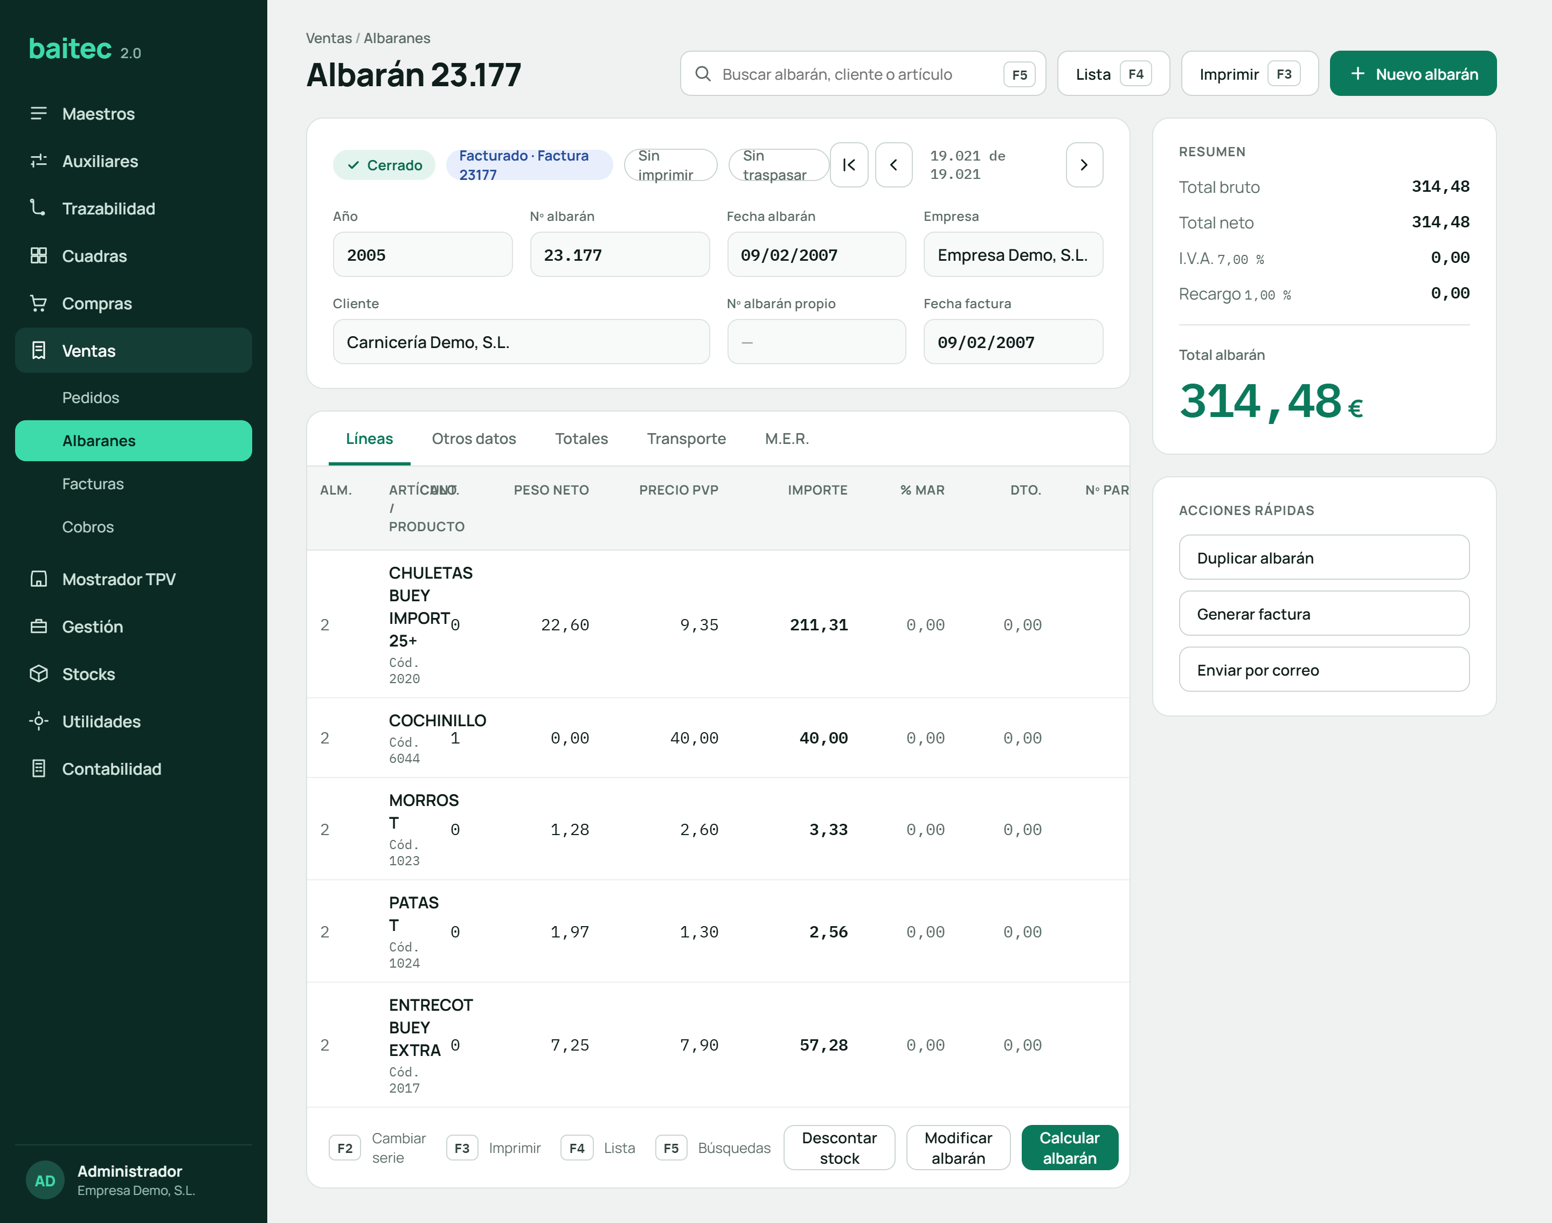Open the Transporte tab

tap(686, 438)
